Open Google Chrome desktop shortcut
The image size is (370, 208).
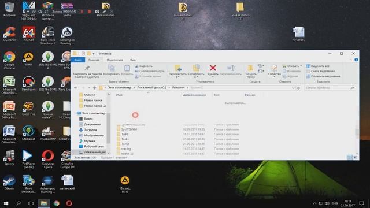point(9,61)
